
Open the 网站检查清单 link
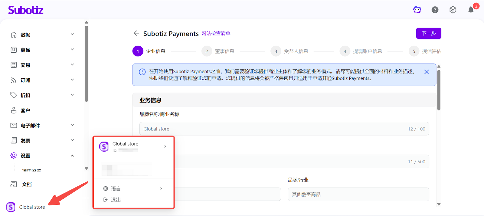(x=216, y=33)
